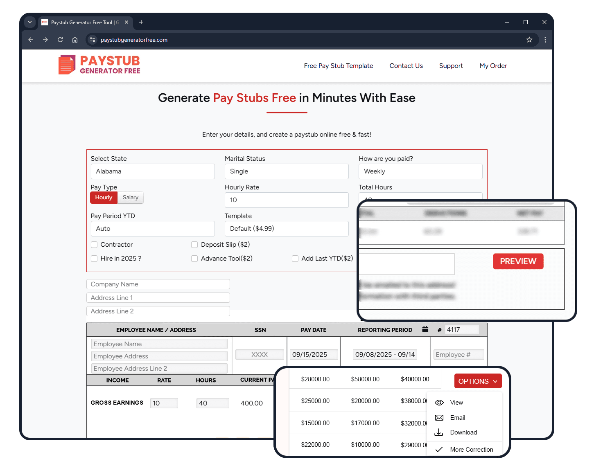The height and width of the screenshot is (466, 594).
Task: Open the Template Default ($4.99) dropdown
Action: (287, 229)
